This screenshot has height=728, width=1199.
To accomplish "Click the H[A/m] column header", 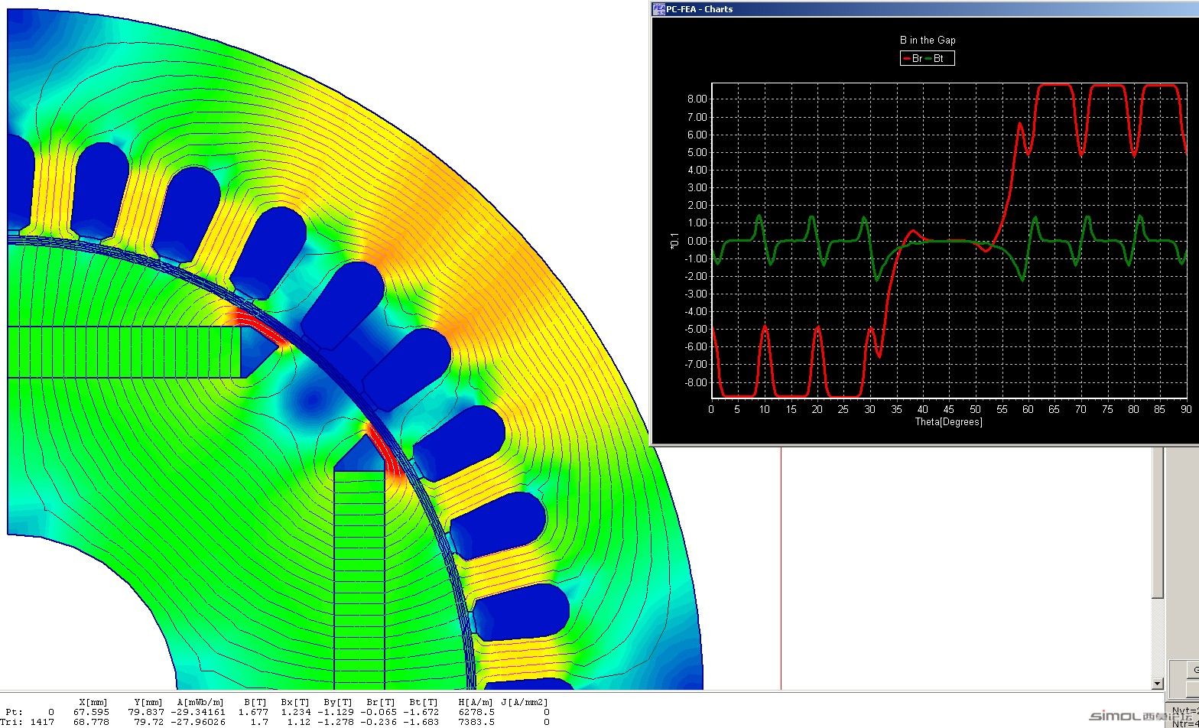I will [x=476, y=702].
